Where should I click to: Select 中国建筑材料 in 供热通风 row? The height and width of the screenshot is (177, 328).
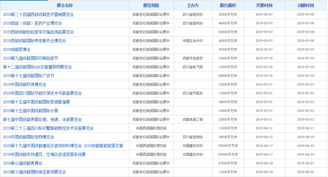point(193,155)
